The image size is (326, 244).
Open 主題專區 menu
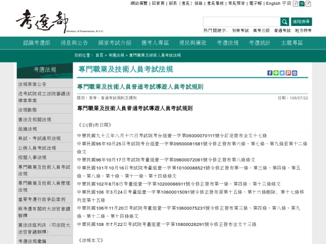click(292, 43)
